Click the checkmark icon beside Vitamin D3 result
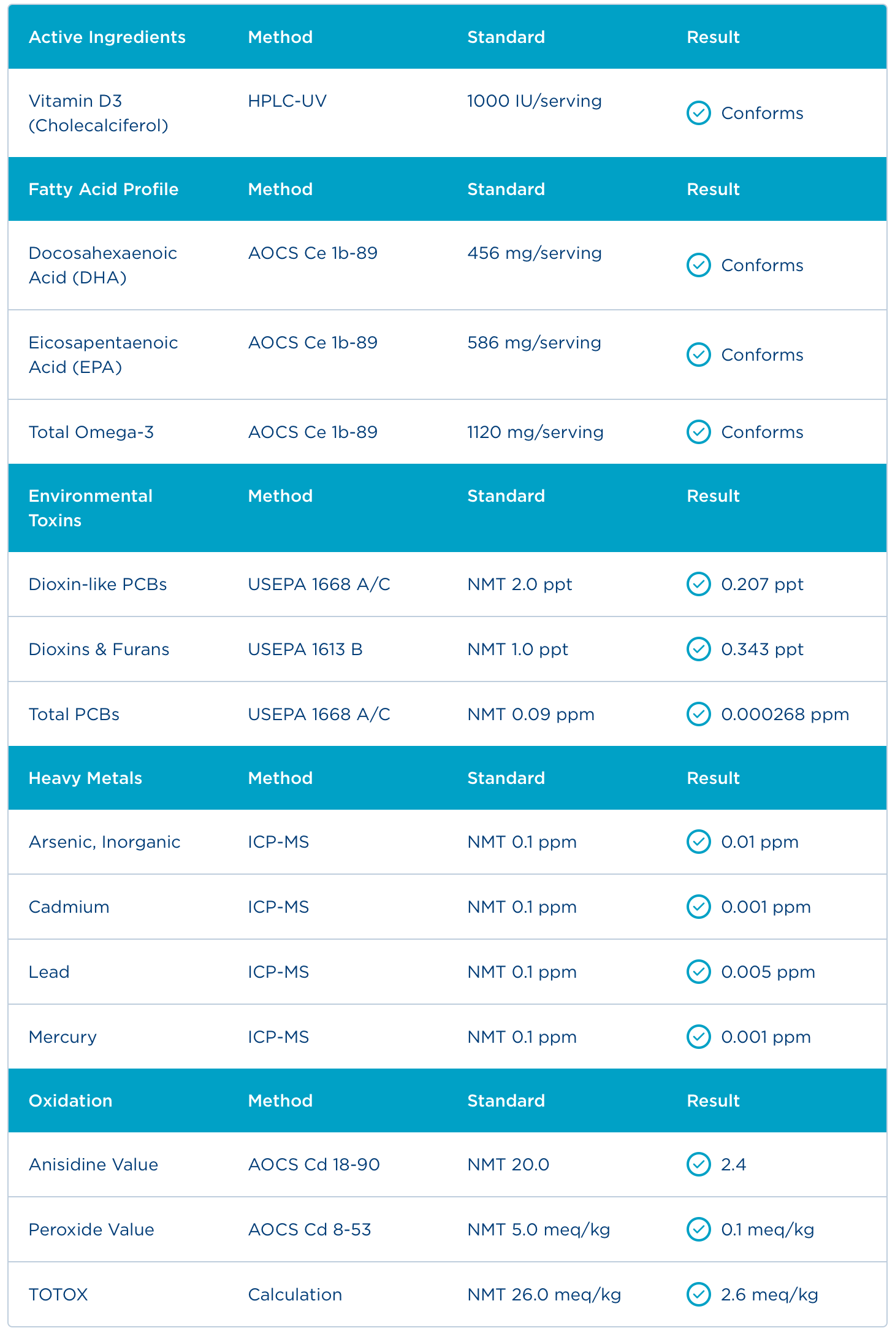This screenshot has height=1336, width=895. tap(698, 113)
